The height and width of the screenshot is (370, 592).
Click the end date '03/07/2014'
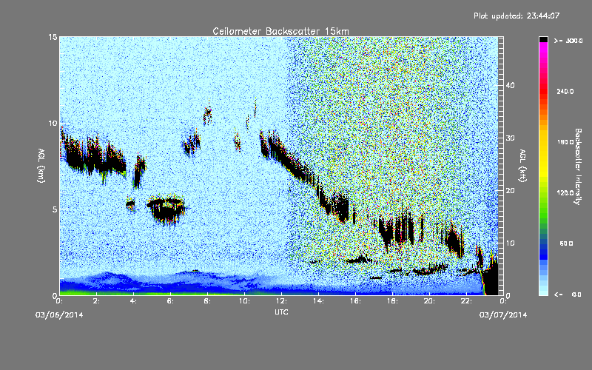[503, 315]
